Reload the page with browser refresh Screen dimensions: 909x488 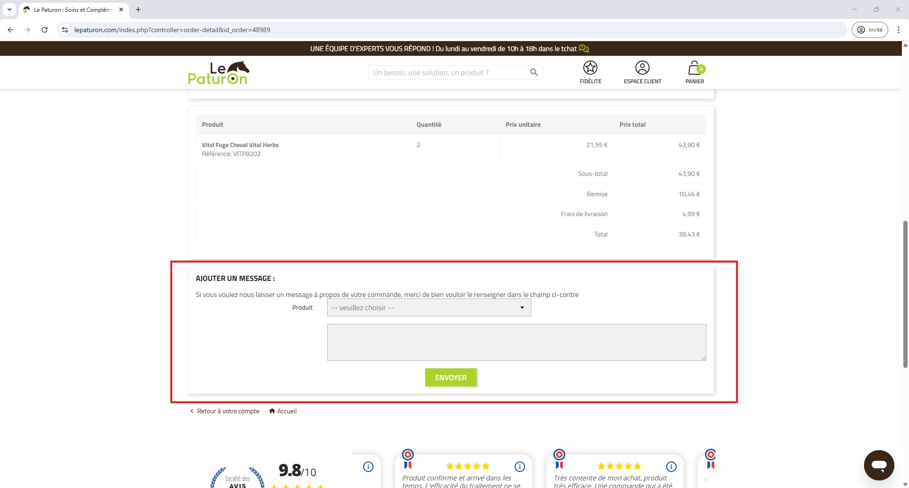point(45,30)
